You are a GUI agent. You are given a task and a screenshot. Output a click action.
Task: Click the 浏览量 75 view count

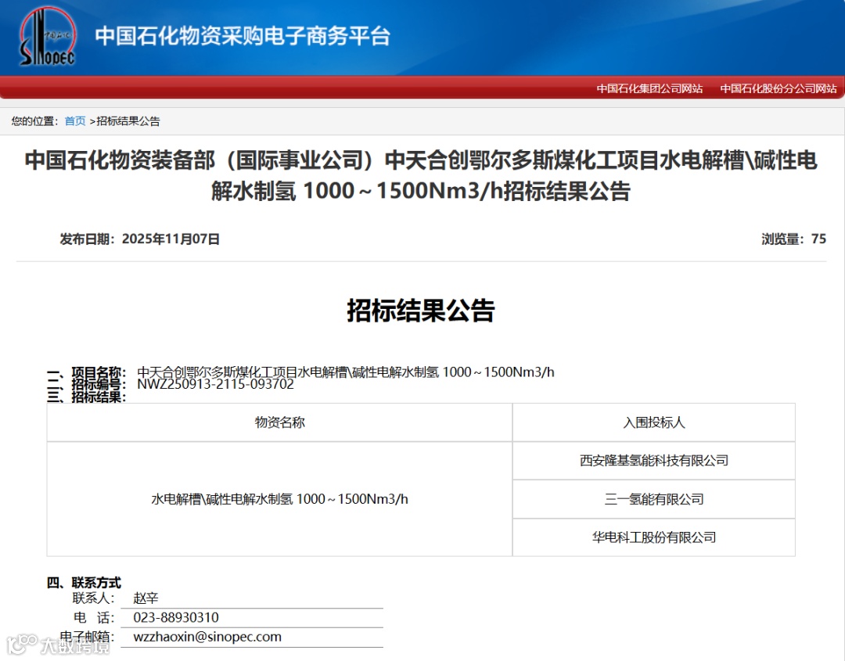coord(793,239)
